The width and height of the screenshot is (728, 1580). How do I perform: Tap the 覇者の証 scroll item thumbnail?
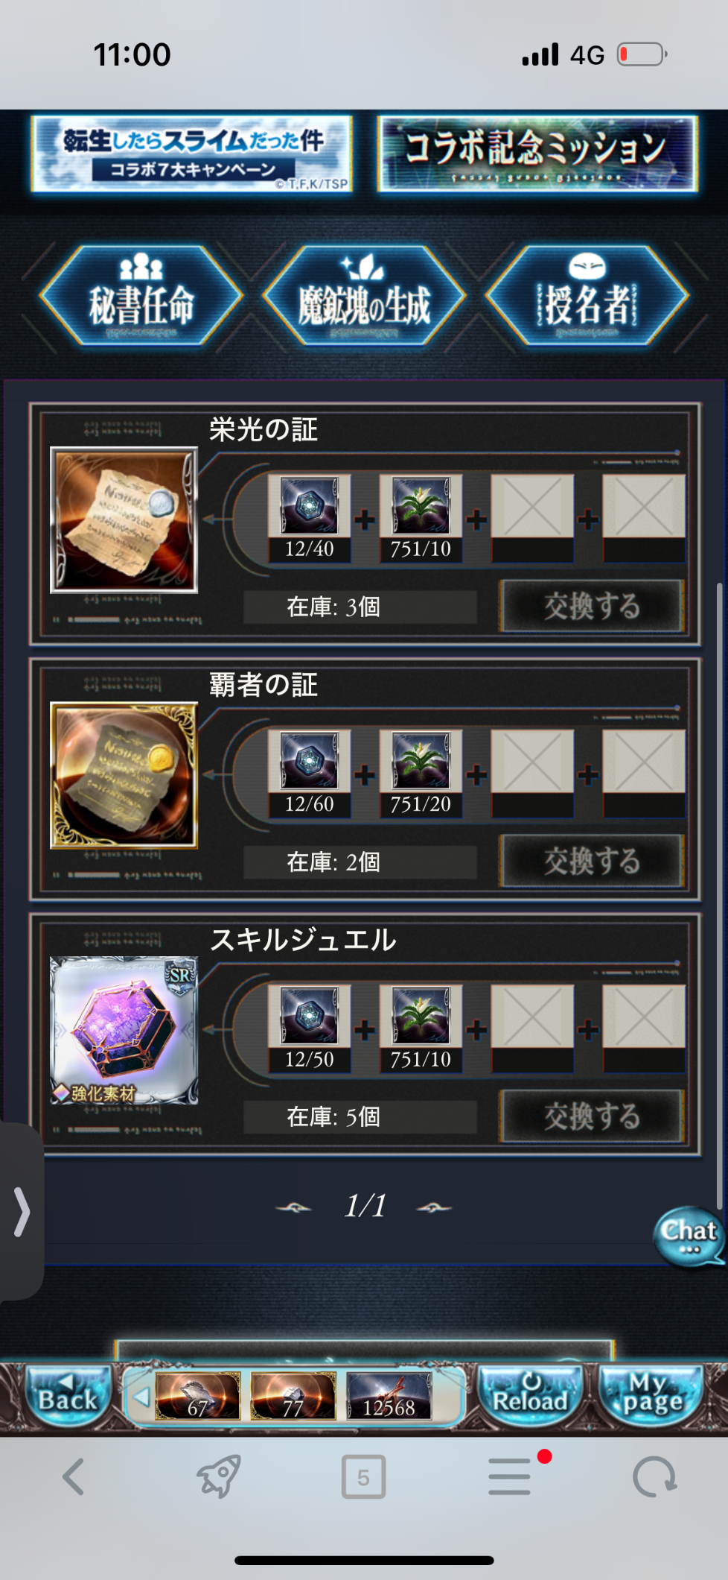click(124, 775)
